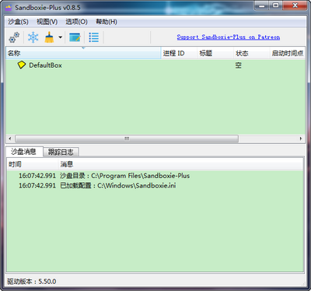Open the 视图(V) menu
The image size is (311, 291).
[47, 22]
